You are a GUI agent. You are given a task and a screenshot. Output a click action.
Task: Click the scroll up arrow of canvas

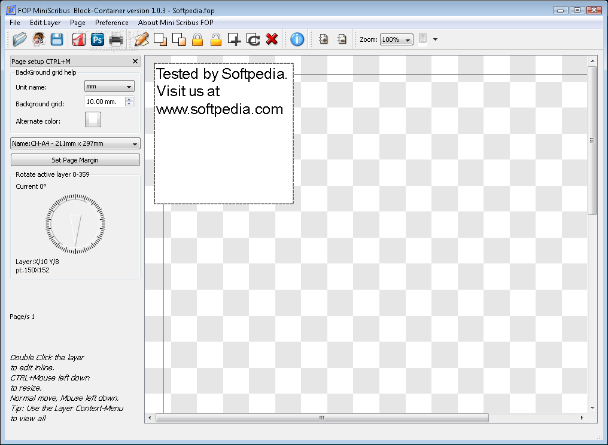click(592, 61)
